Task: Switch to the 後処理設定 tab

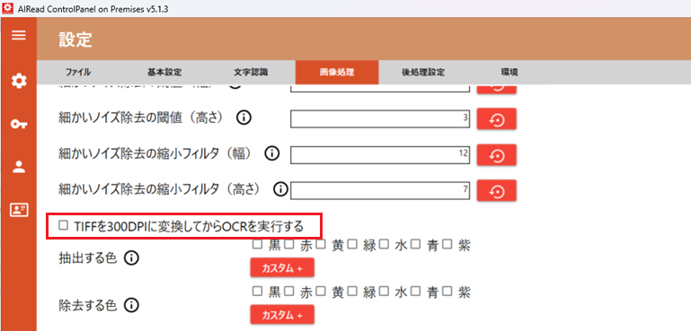Action: (x=422, y=72)
